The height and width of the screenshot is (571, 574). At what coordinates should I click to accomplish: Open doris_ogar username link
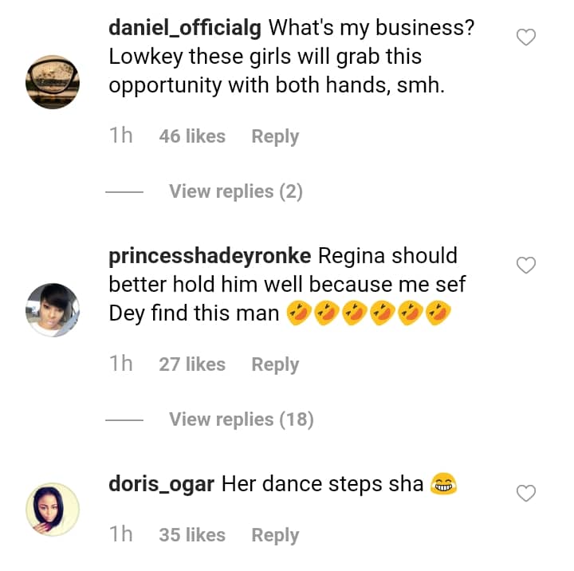coord(160,483)
